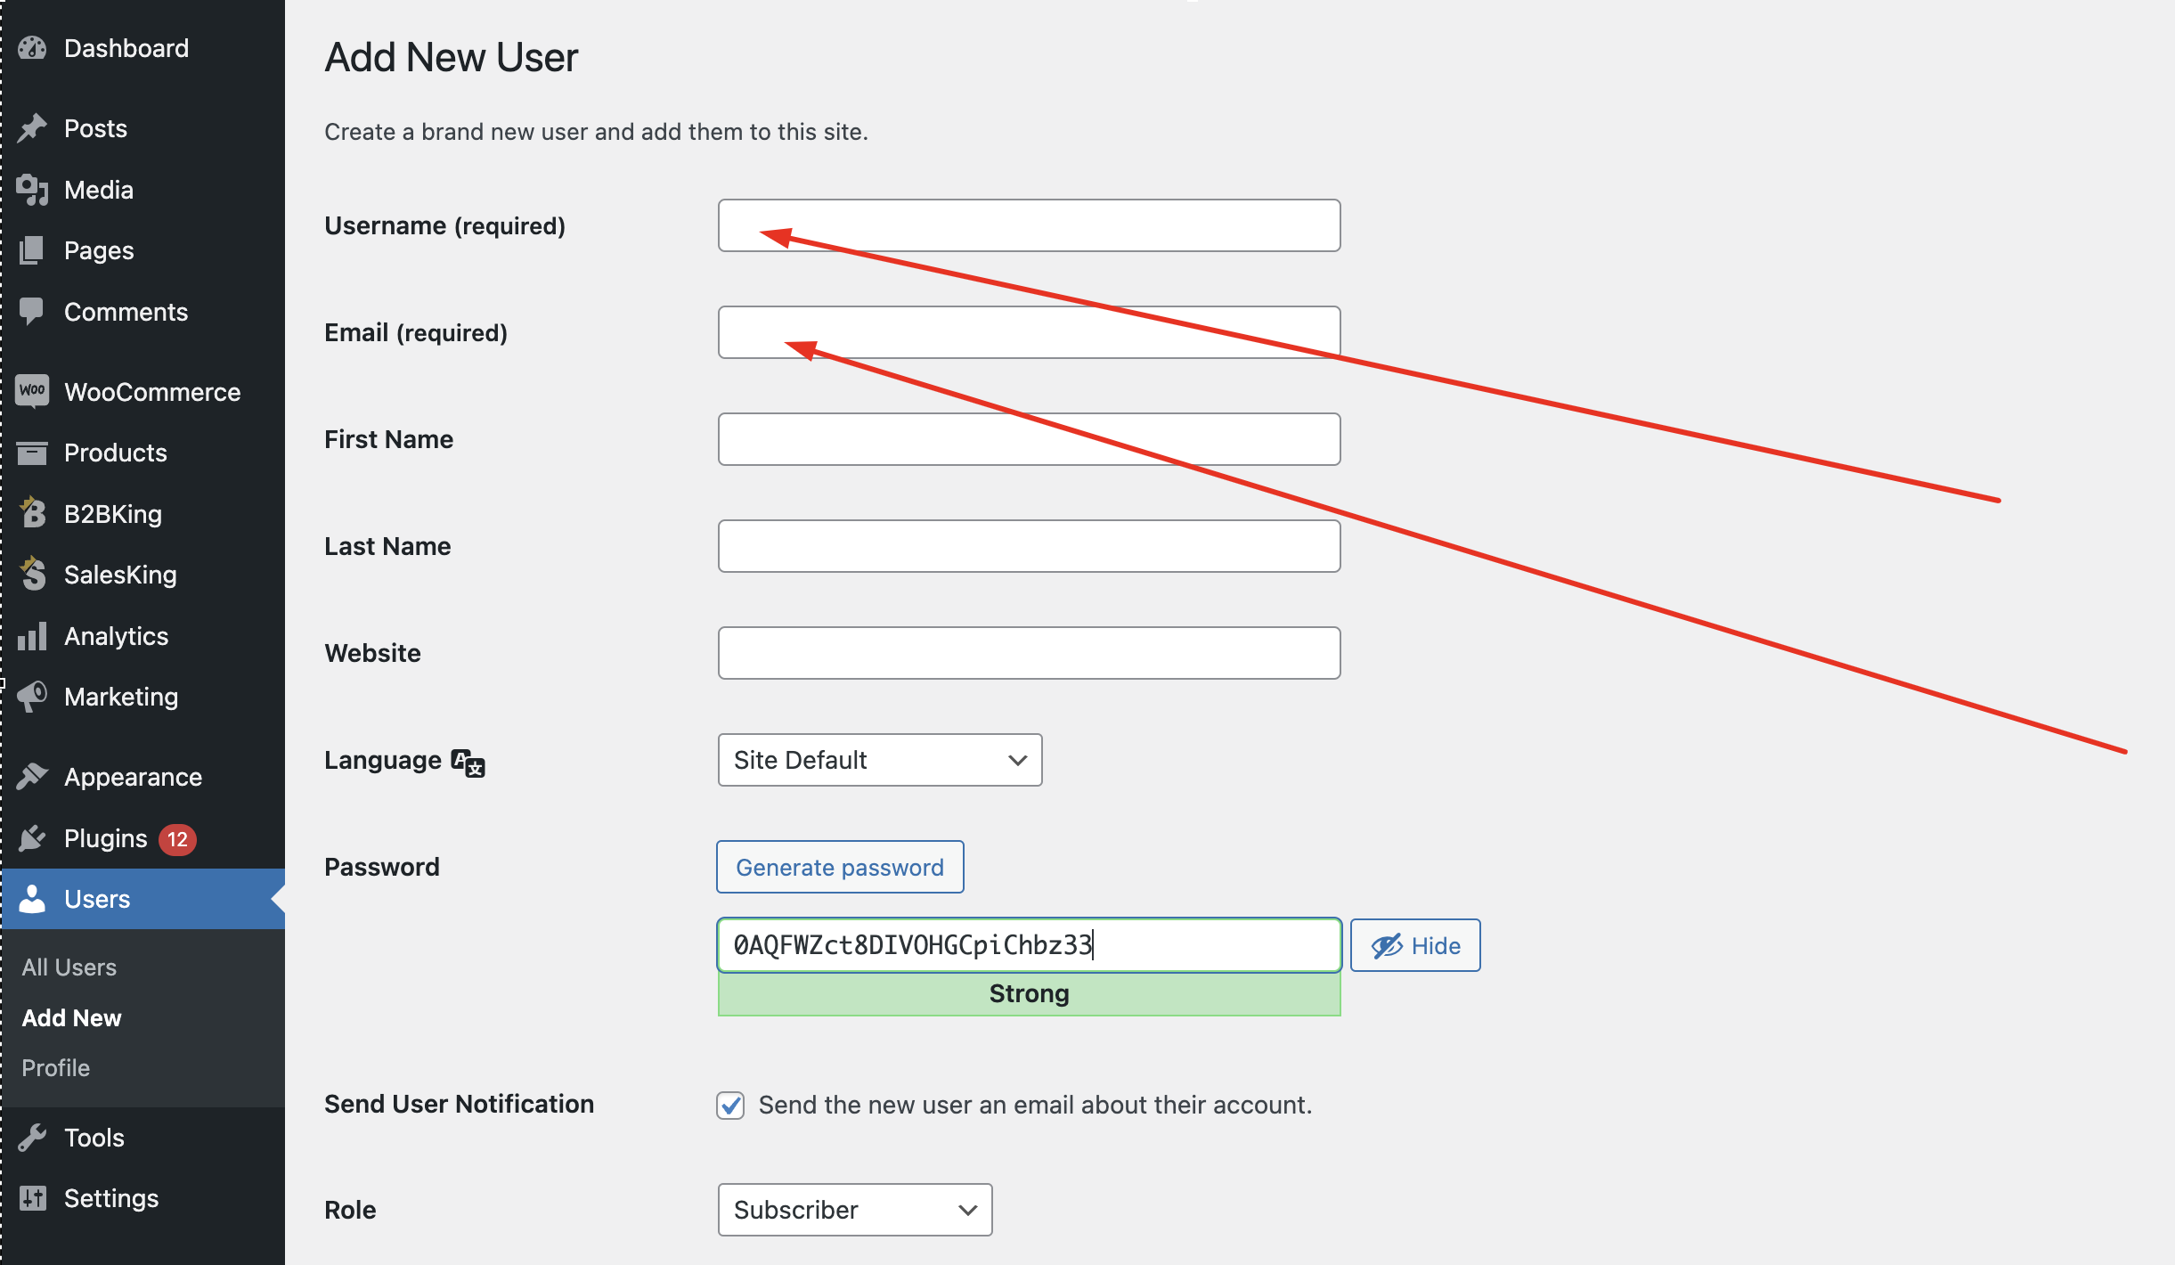Screen dimensions: 2175x1265
Task: Open the Language Site Default dropdown
Action: (880, 760)
